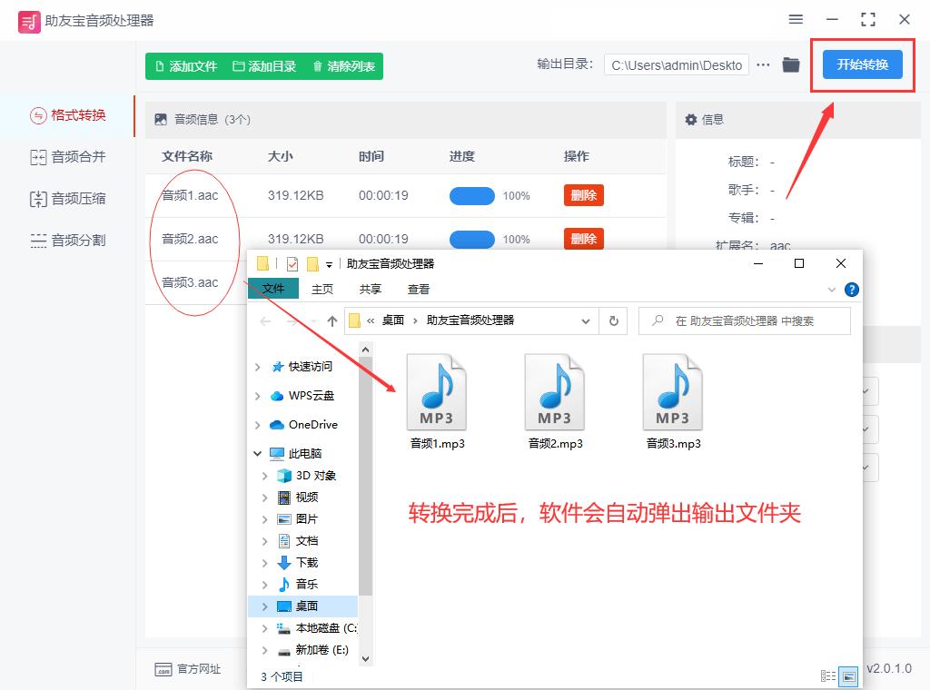This screenshot has height=690, width=930.
Task: Open the 官方网址 official website link
Action: click(x=187, y=669)
